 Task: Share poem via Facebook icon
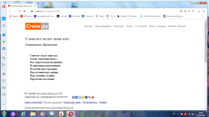click(x=77, y=97)
